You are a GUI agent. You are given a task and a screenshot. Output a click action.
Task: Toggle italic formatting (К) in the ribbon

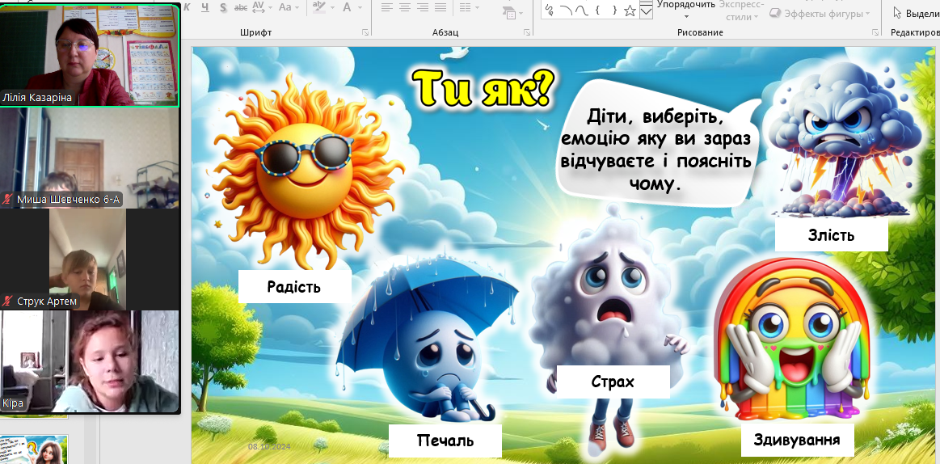187,7
